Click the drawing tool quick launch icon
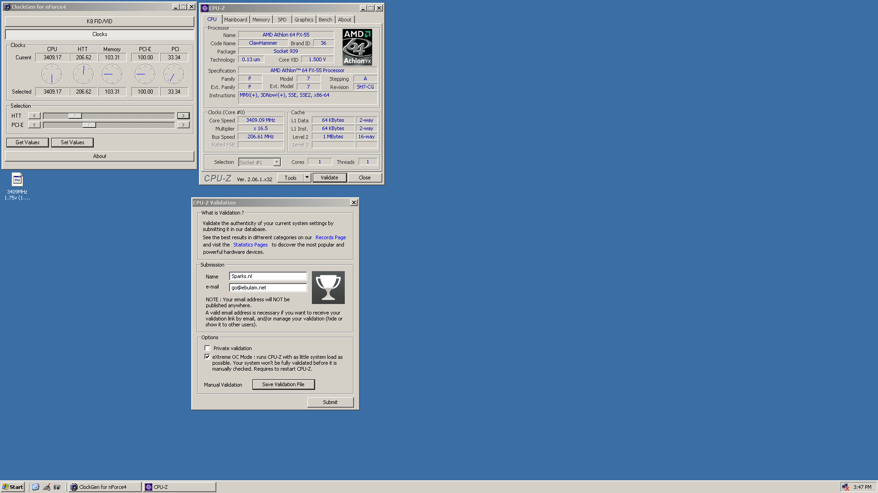The height and width of the screenshot is (493, 878). [x=47, y=487]
